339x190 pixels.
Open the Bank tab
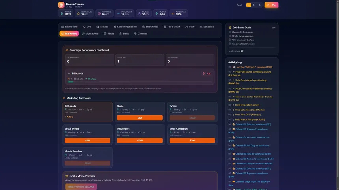124,33
